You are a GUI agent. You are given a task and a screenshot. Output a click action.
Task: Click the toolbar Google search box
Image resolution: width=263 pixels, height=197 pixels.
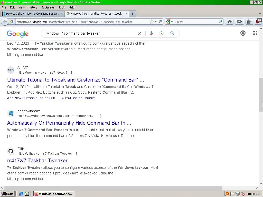(x=195, y=22)
